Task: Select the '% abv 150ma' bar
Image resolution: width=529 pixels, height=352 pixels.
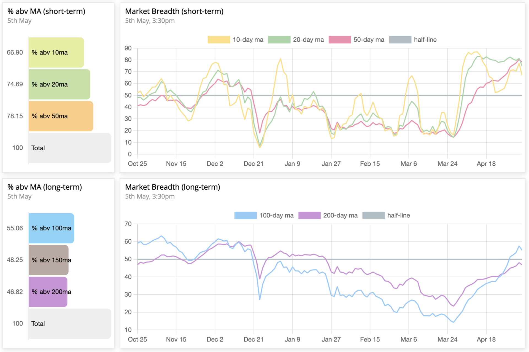Action: (x=48, y=260)
